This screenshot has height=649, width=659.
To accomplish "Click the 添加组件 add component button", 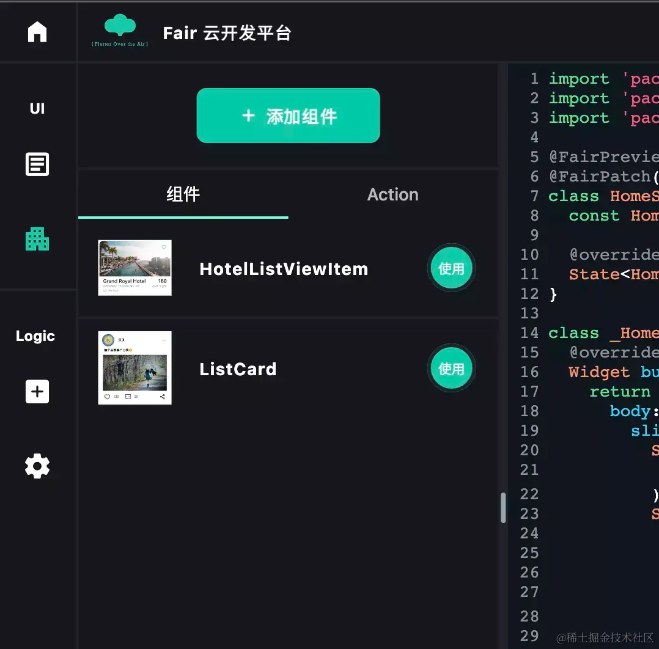I will pyautogui.click(x=289, y=116).
